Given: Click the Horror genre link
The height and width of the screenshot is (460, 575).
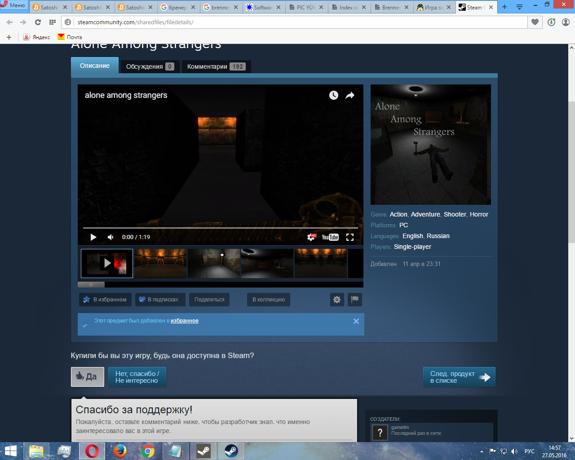Looking at the screenshot, I should click(479, 214).
